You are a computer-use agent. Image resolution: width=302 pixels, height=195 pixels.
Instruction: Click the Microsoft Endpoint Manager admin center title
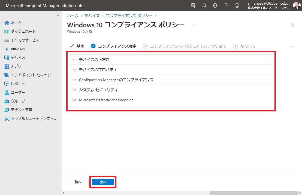45,5
